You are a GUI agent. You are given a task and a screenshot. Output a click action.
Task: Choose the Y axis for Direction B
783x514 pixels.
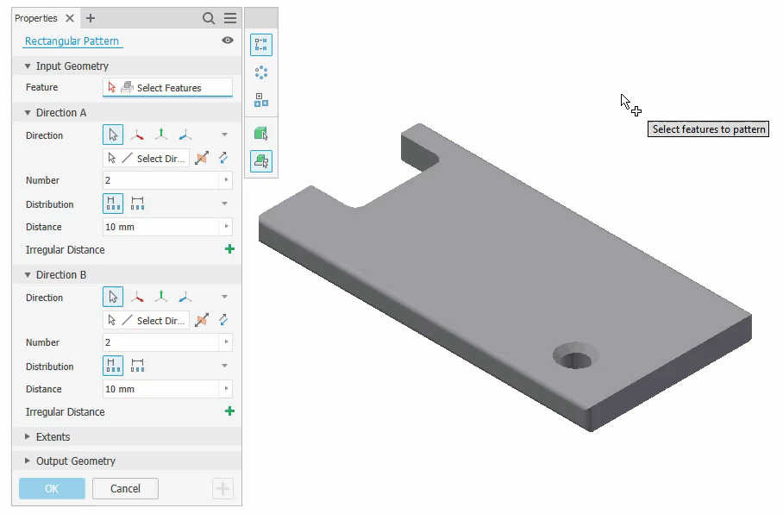(x=160, y=297)
